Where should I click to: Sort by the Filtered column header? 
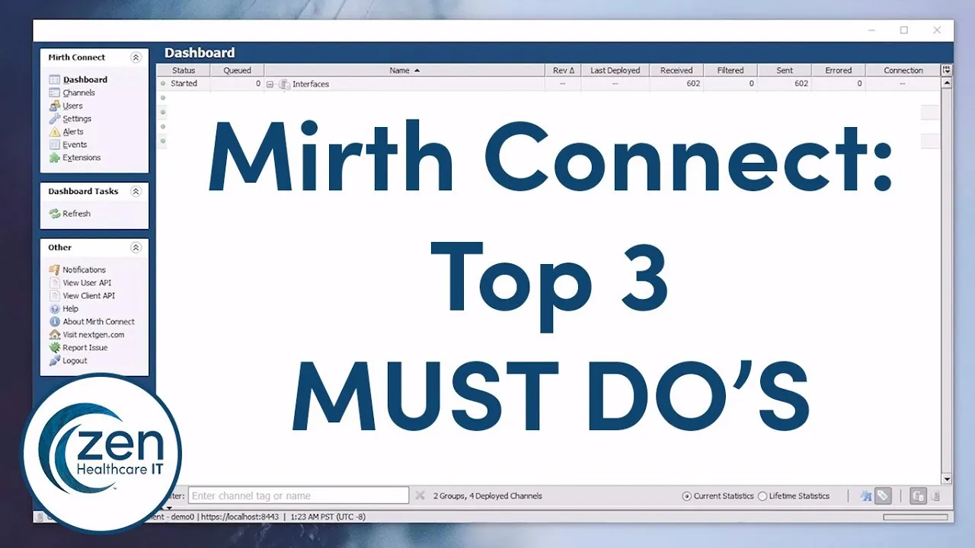click(x=730, y=70)
